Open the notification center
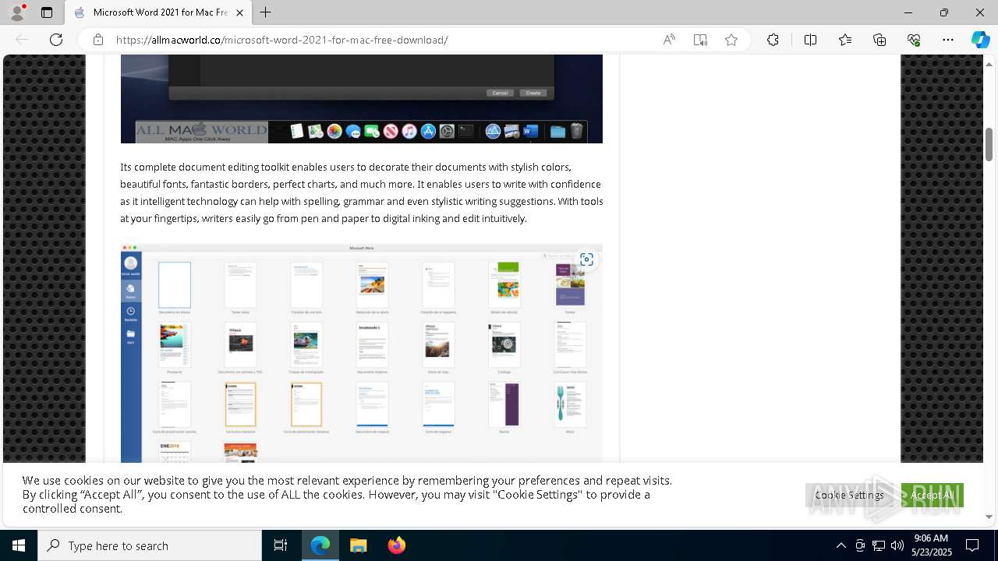 (x=972, y=545)
